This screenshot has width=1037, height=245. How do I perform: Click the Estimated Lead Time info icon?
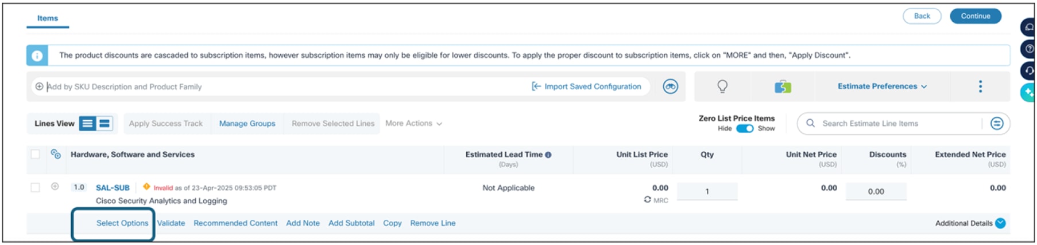point(548,155)
